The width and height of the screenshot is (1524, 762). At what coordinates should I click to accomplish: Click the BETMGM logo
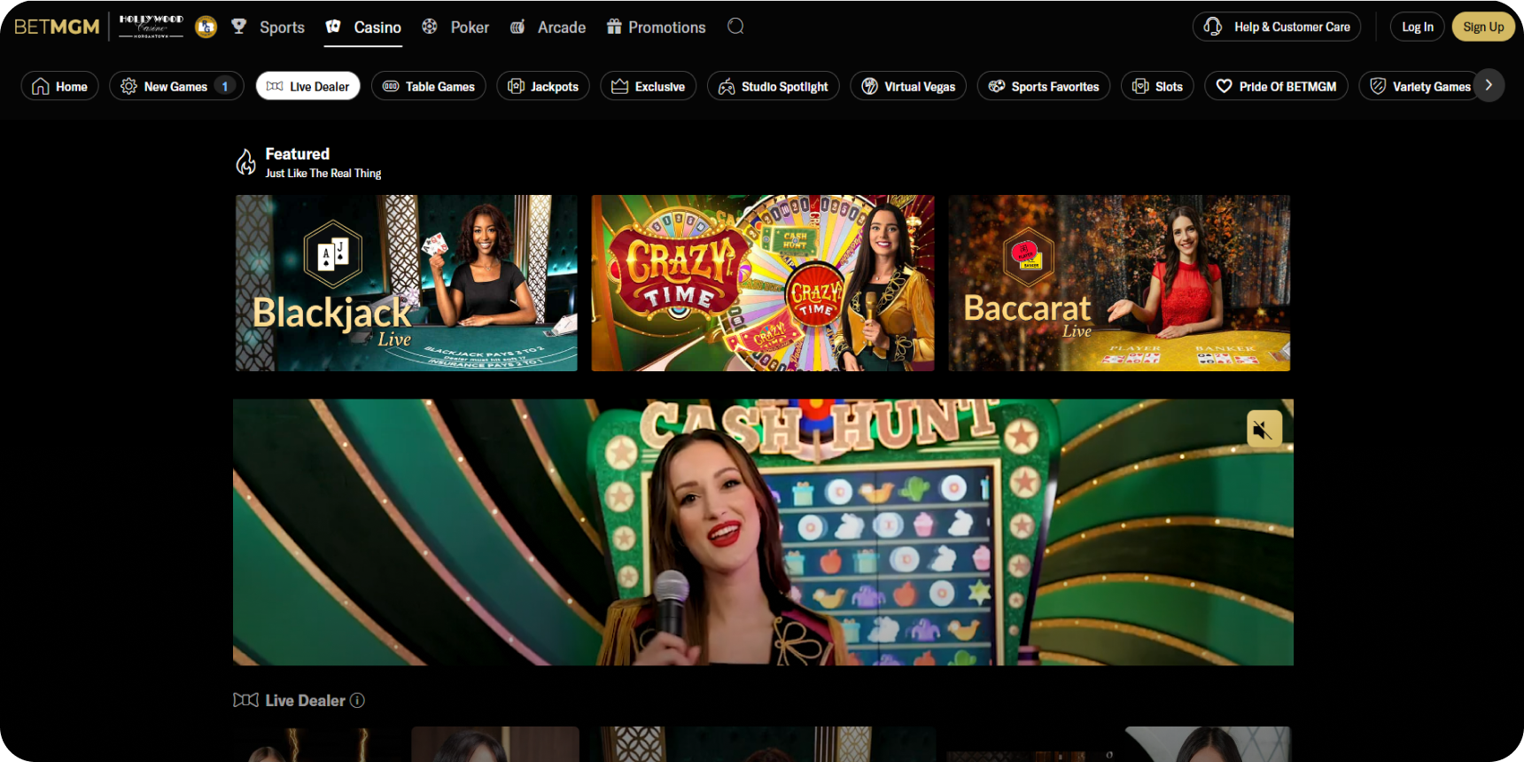point(57,27)
